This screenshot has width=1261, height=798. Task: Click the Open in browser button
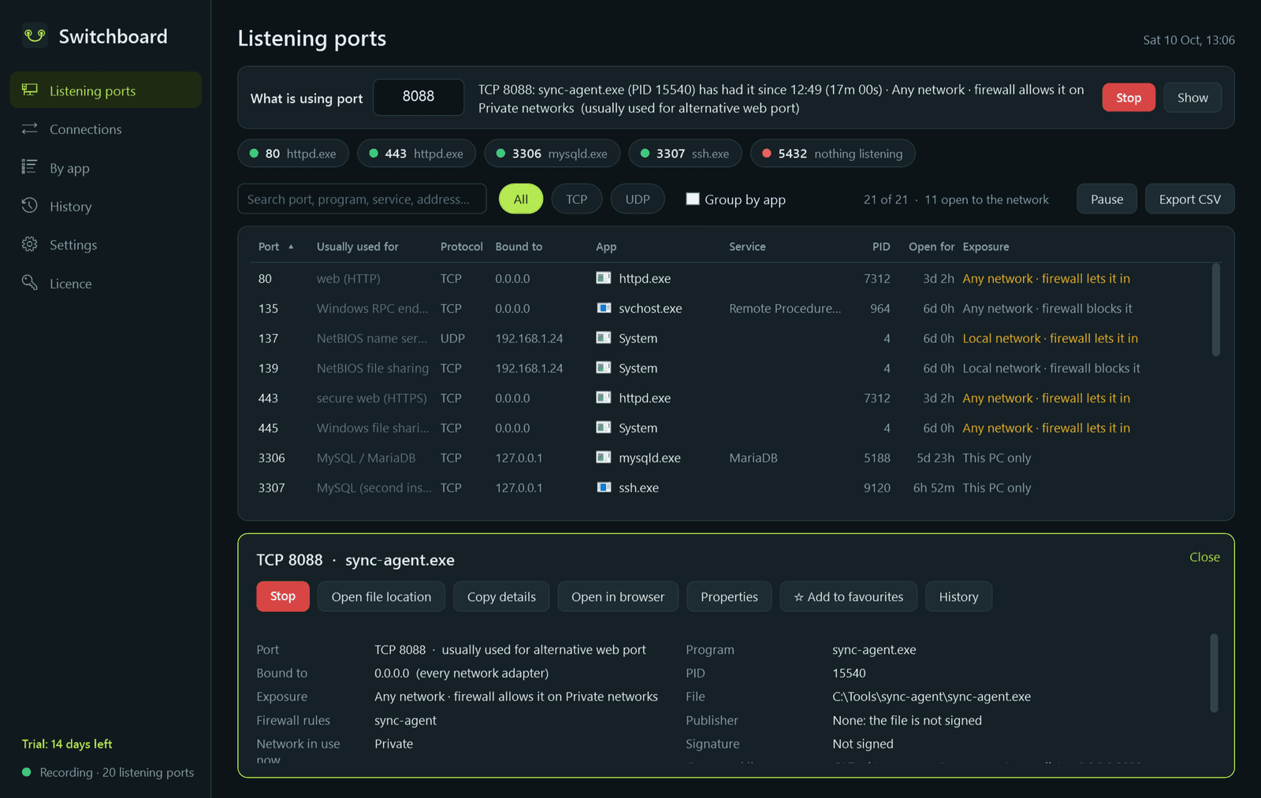coord(618,596)
